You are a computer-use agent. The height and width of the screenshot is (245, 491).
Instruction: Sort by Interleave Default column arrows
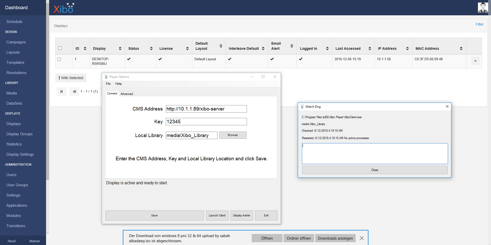coord(263,48)
